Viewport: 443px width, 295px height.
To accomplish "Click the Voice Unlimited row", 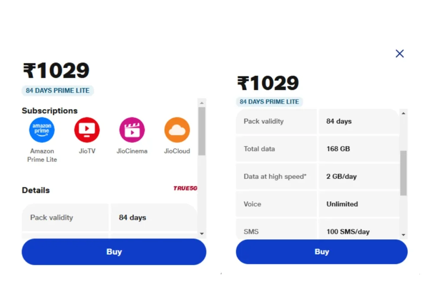I will tap(318, 204).
